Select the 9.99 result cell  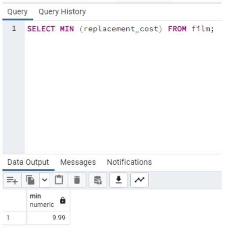[48, 218]
